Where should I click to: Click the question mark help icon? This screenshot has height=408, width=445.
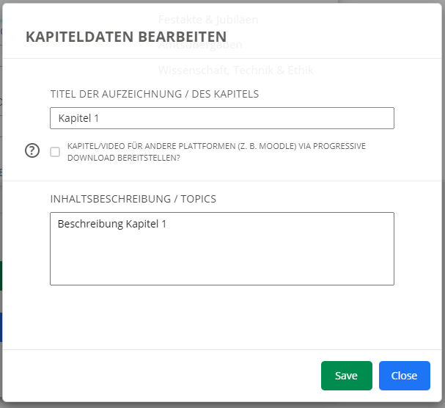click(32, 151)
